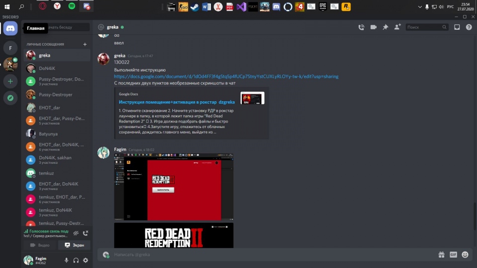Open Fagim's Rockstar launcher screenshot
Viewport: 477px width, 268px height.
pyautogui.click(x=174, y=187)
